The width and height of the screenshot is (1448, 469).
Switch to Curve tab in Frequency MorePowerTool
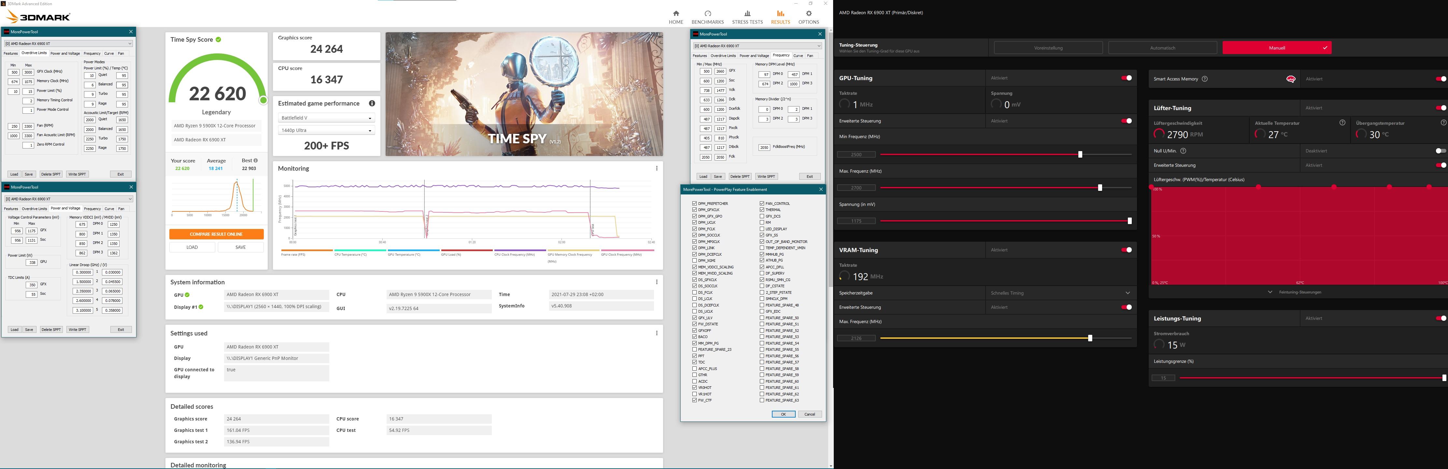(x=798, y=56)
